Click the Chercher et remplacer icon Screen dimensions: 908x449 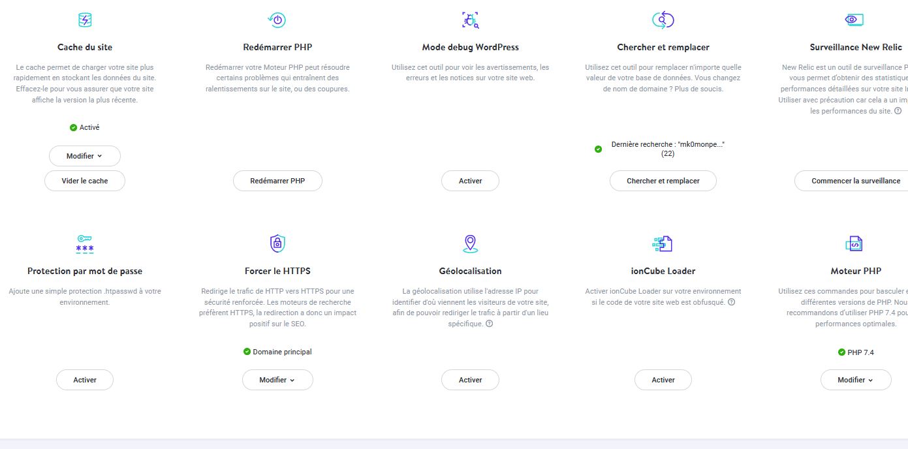[x=663, y=20]
